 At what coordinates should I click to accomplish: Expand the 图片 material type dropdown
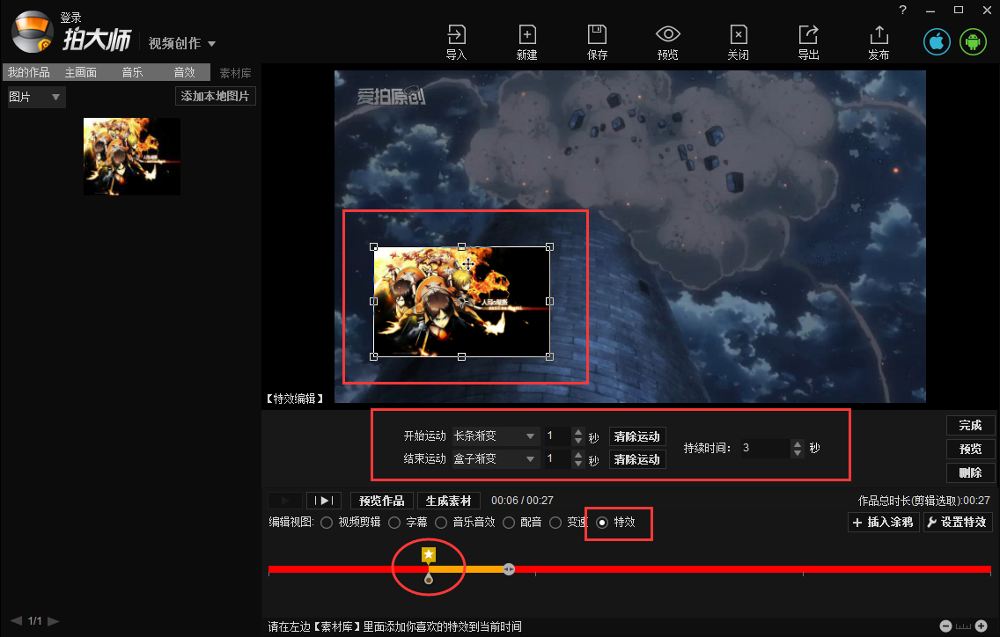click(34, 97)
